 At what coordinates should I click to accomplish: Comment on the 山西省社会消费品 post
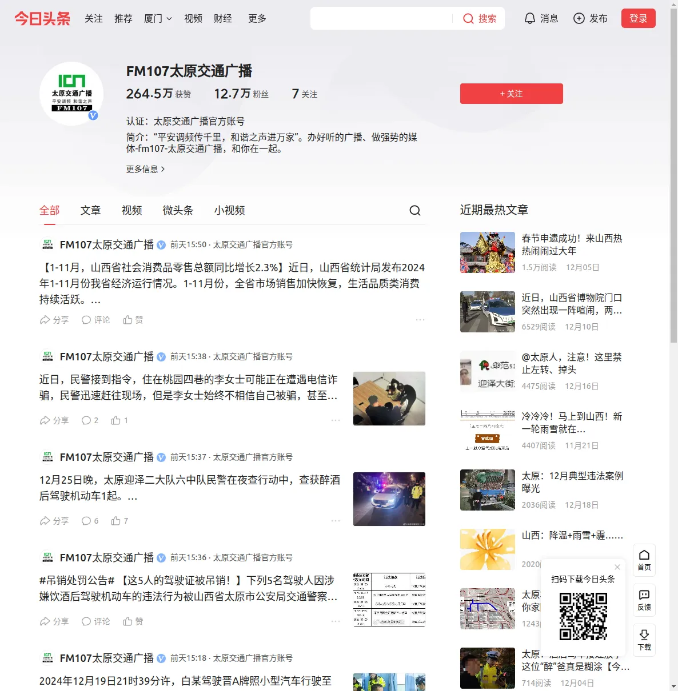pyautogui.click(x=95, y=320)
